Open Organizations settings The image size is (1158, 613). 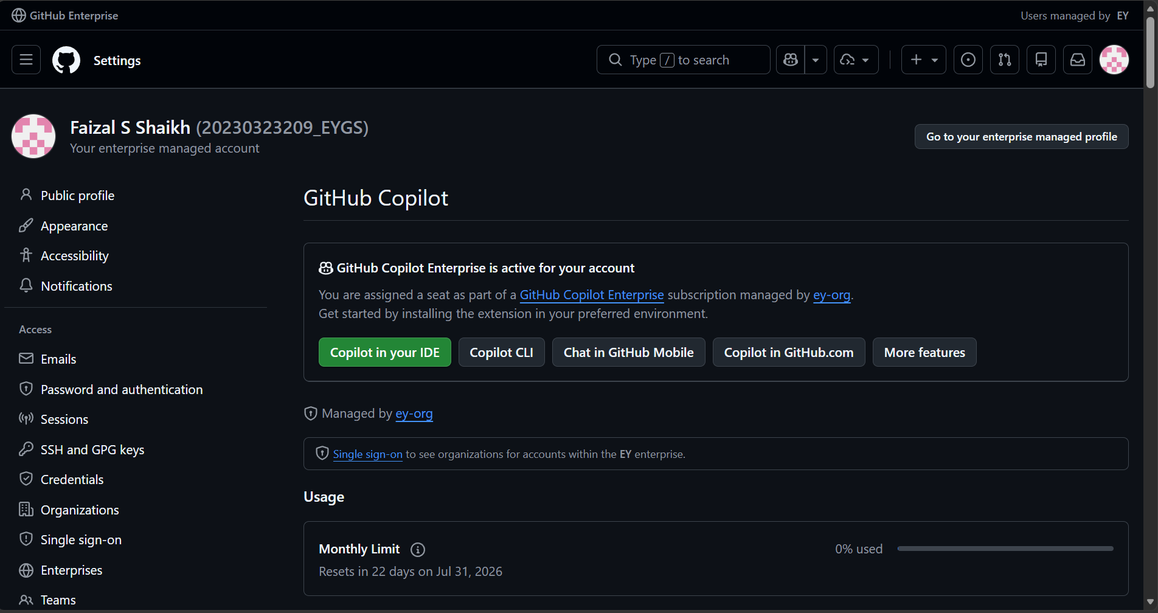[80, 510]
